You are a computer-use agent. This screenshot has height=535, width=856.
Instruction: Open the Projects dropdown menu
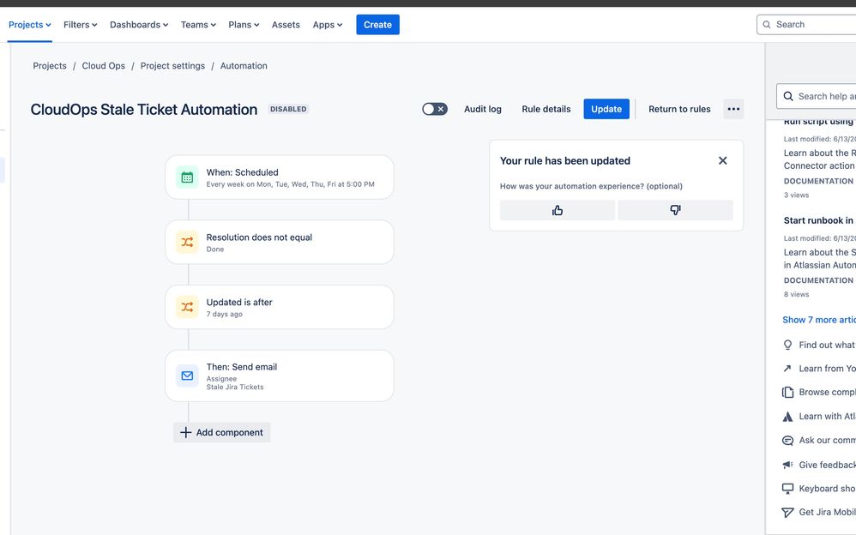click(x=29, y=25)
